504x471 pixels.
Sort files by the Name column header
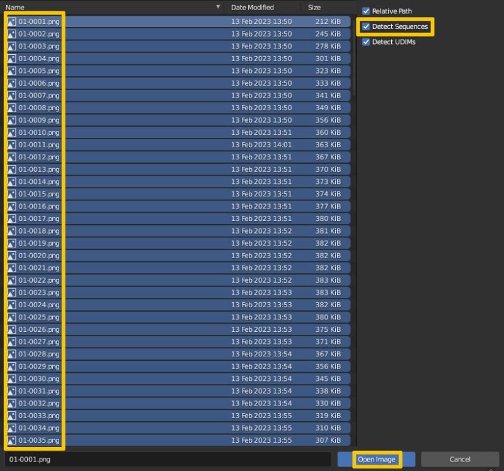[x=15, y=8]
